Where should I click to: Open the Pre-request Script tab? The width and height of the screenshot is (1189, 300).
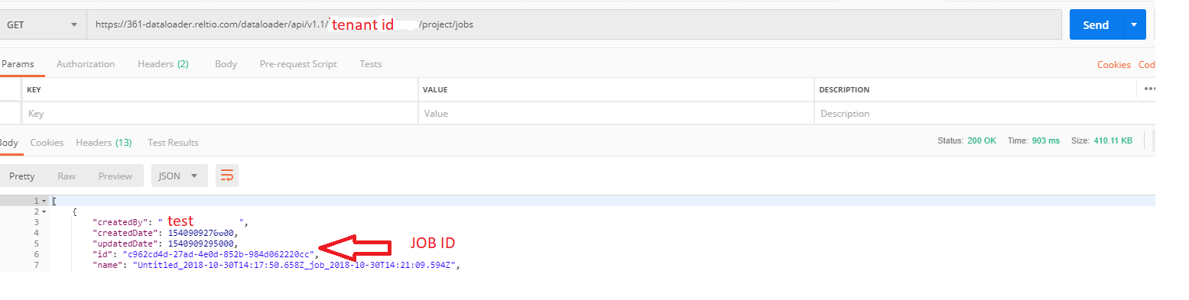point(298,64)
